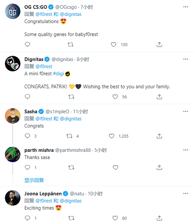Open replies to Sasha's Congrats tweet

point(27,136)
